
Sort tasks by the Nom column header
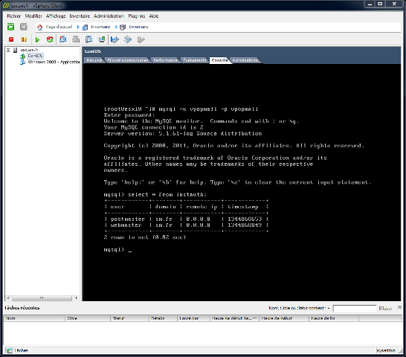click(x=34, y=318)
